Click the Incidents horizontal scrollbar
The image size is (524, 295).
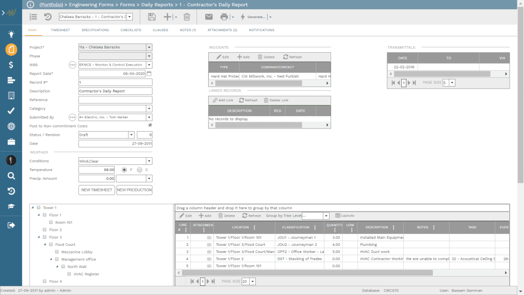pyautogui.click(x=258, y=83)
